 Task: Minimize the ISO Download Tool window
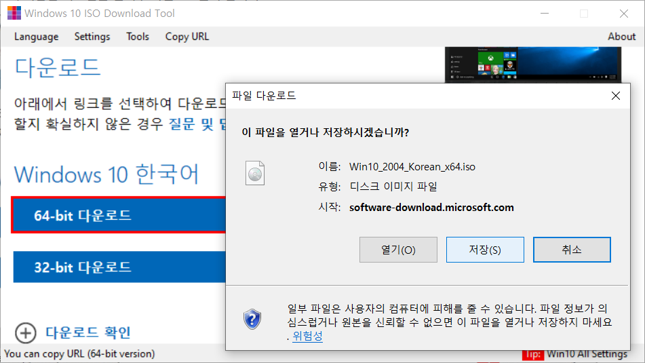545,13
